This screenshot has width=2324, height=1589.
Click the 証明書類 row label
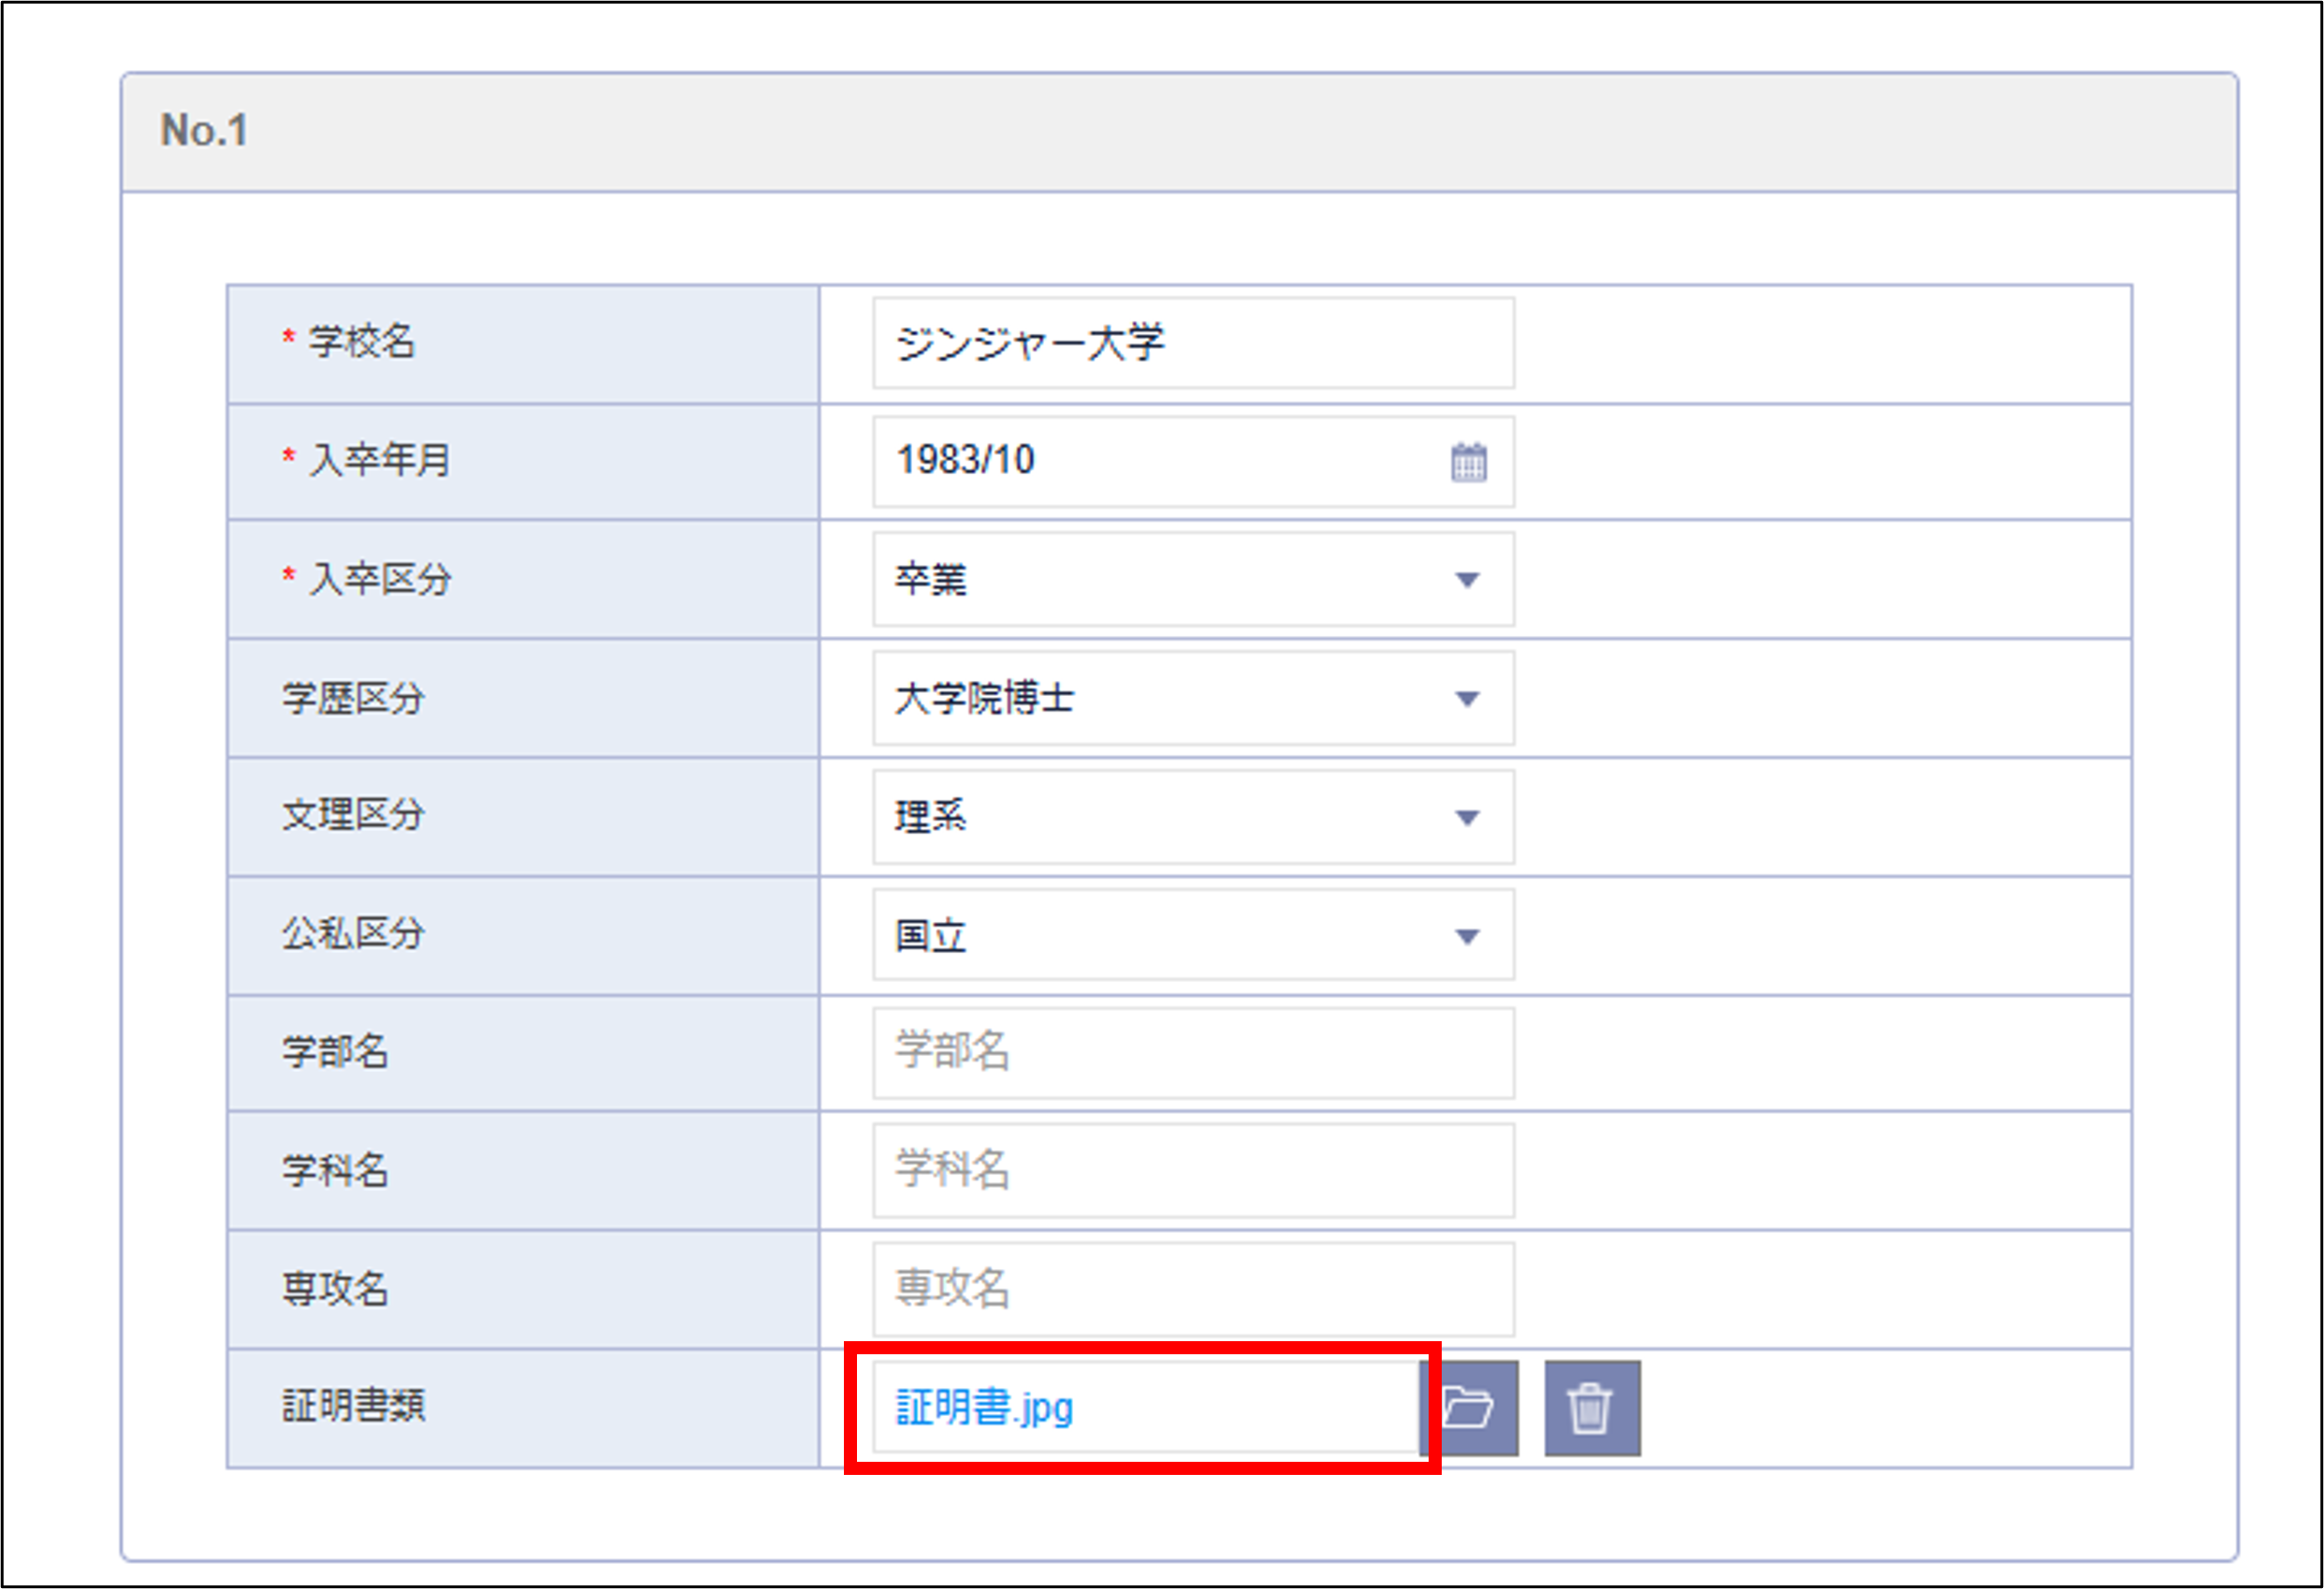point(353,1408)
